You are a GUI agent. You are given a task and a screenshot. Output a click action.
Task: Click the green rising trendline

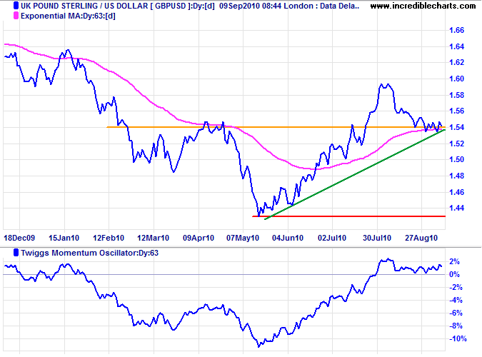pos(355,174)
